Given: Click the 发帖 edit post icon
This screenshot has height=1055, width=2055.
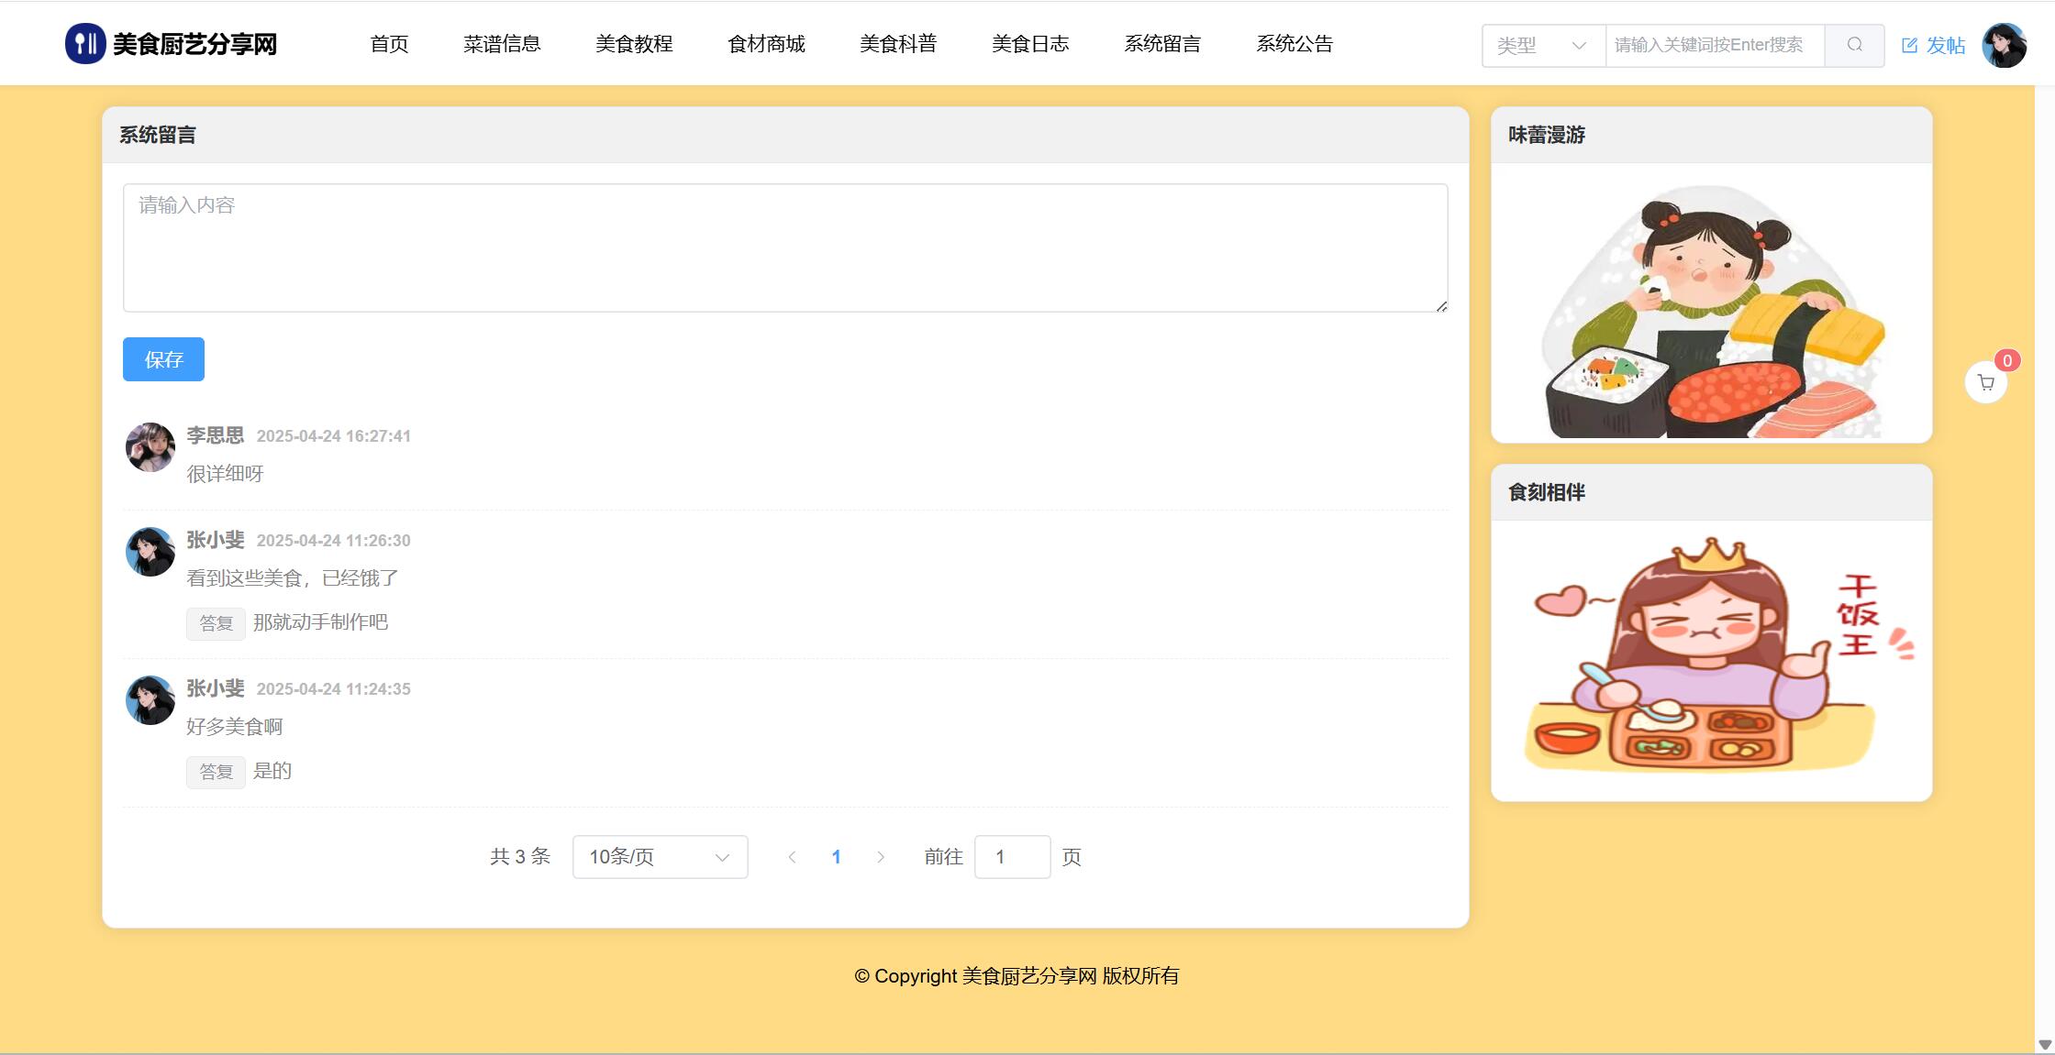Looking at the screenshot, I should [x=1909, y=45].
